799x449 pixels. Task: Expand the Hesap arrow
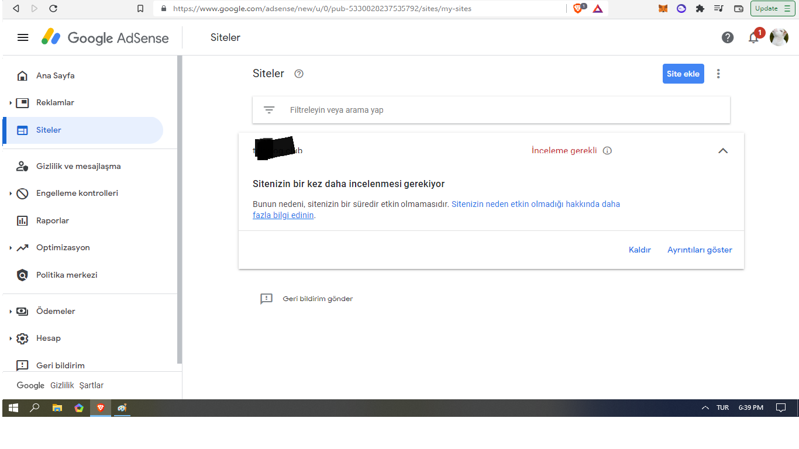[x=11, y=339]
